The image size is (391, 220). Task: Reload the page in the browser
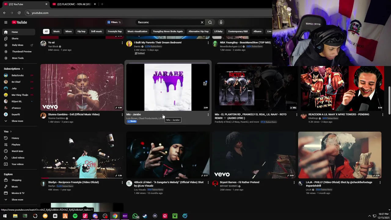tap(19, 13)
